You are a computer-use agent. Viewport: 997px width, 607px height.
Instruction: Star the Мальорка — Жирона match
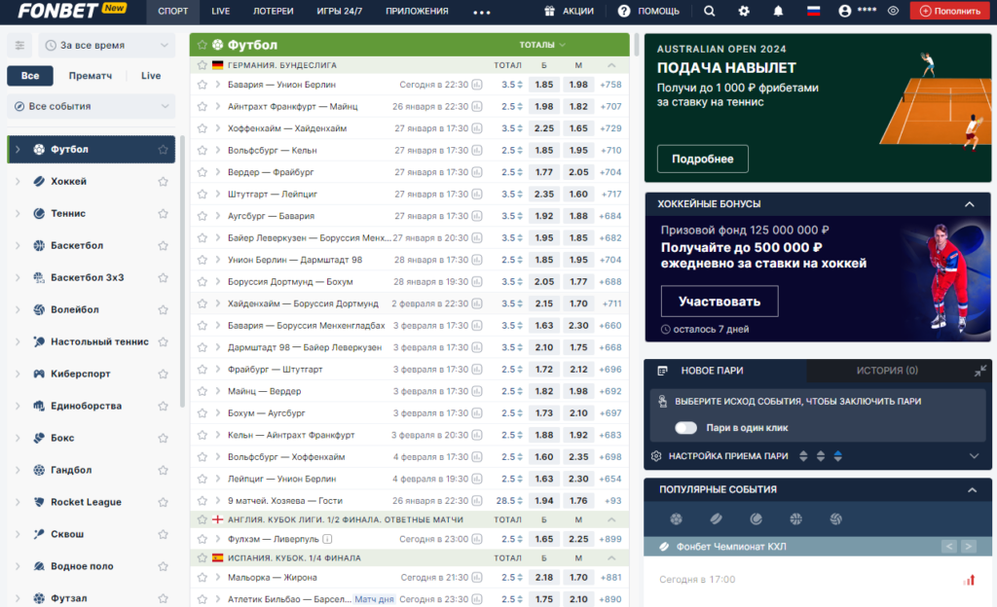[203, 578]
